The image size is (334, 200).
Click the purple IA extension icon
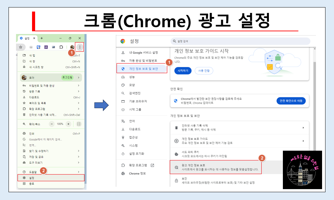46,47
